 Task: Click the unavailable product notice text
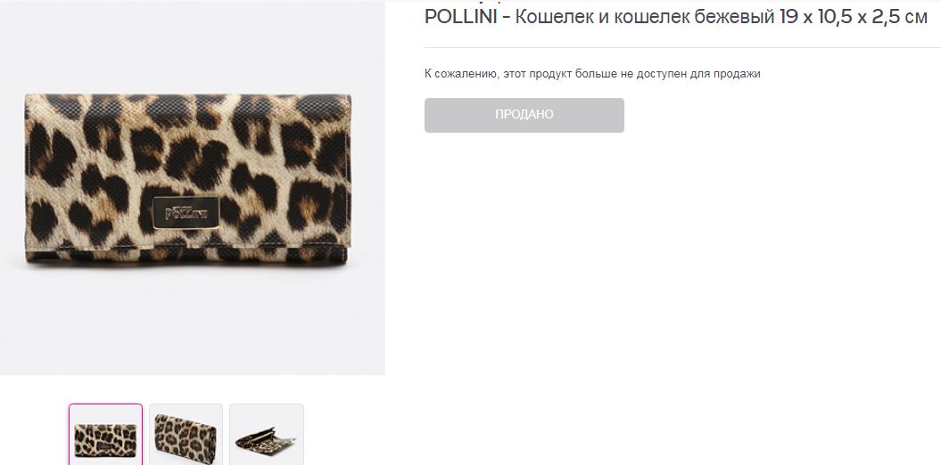pos(592,74)
